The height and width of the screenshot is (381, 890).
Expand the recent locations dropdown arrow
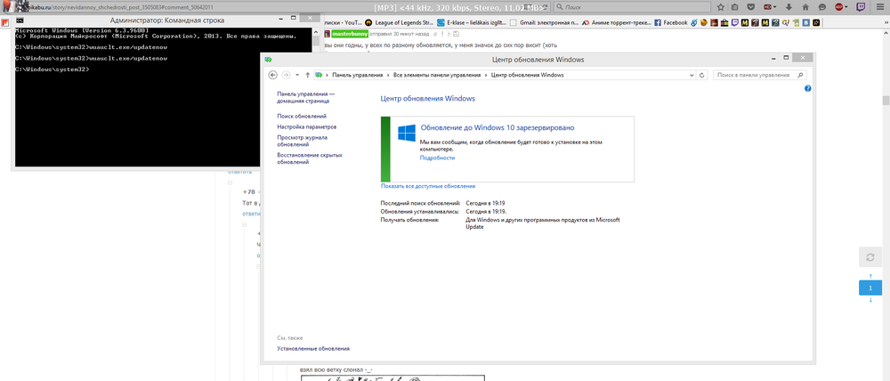coord(296,75)
